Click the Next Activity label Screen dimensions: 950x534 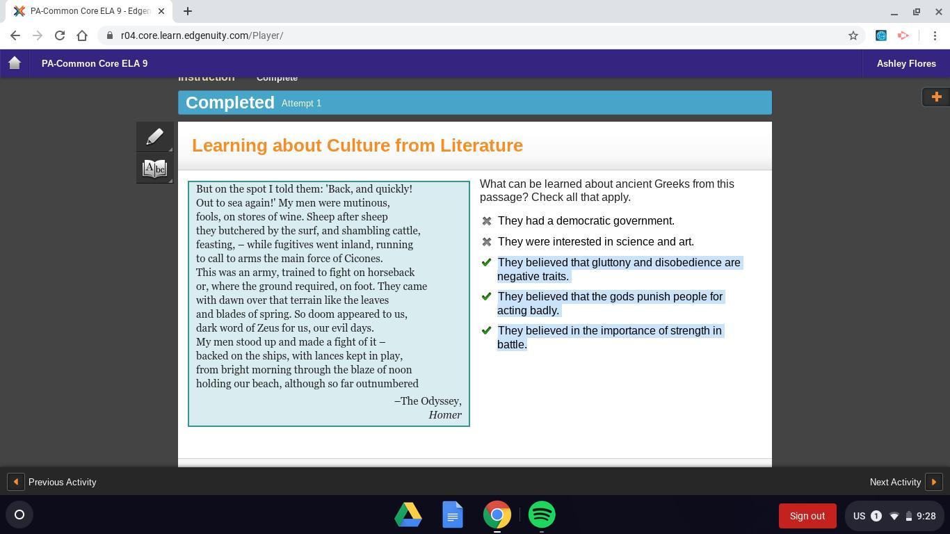895,482
